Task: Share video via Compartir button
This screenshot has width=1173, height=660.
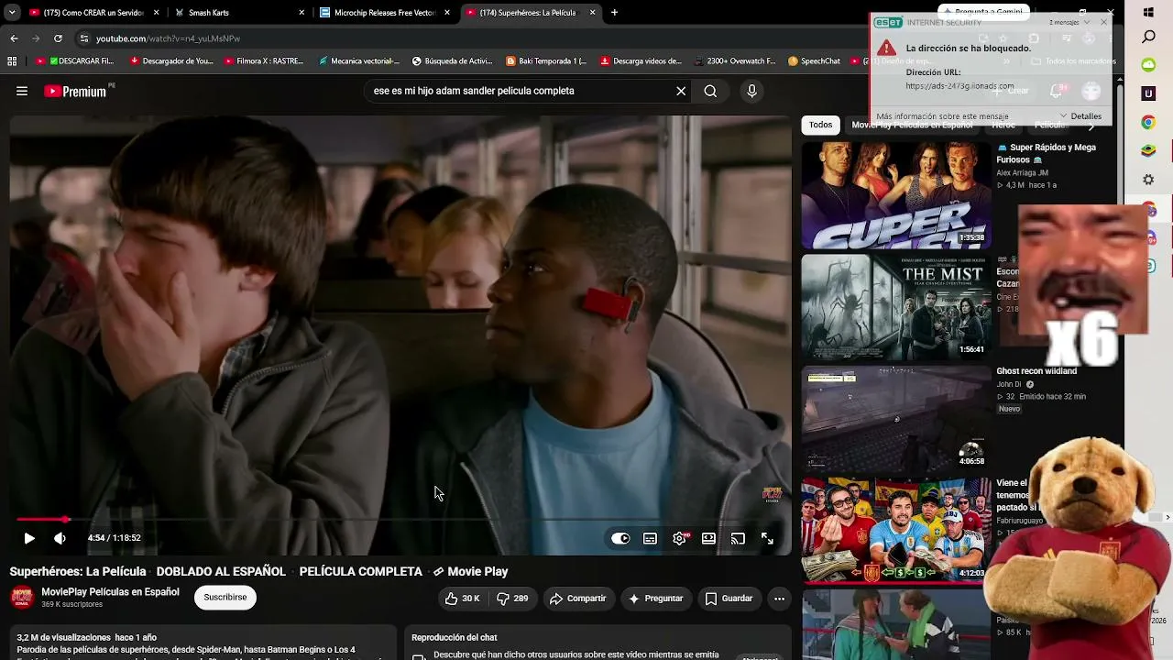Action: 578,599
